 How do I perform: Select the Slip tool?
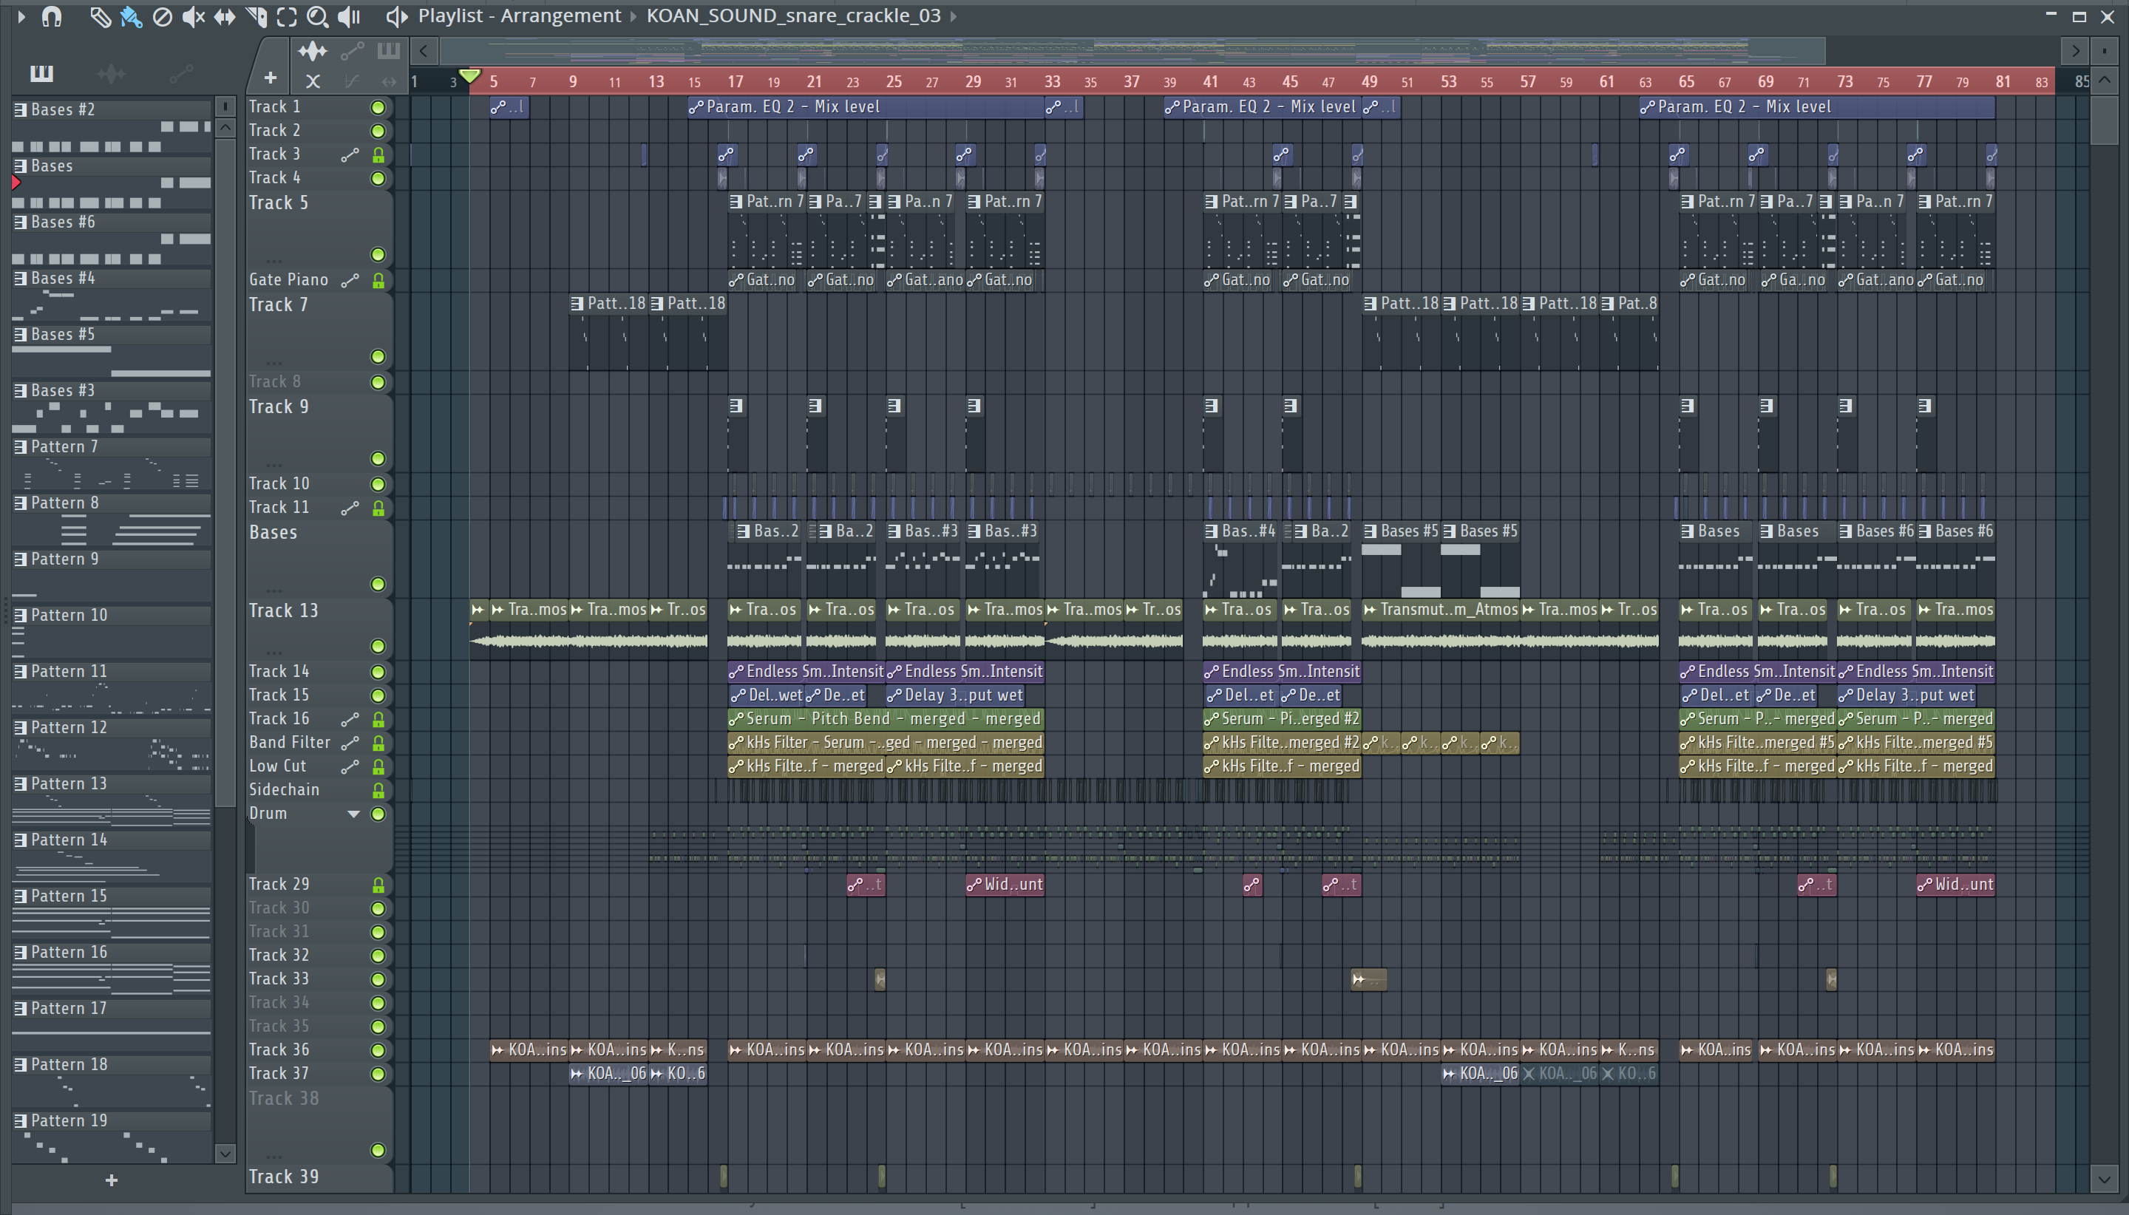(225, 16)
